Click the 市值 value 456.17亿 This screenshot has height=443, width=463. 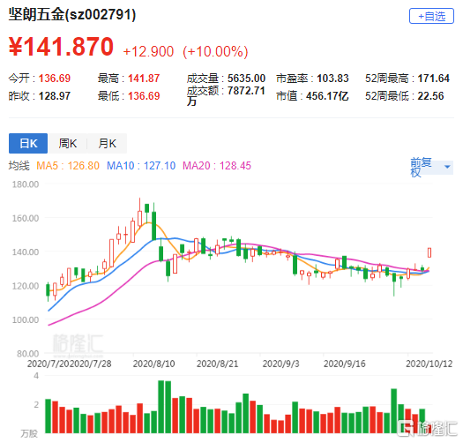(x=327, y=96)
